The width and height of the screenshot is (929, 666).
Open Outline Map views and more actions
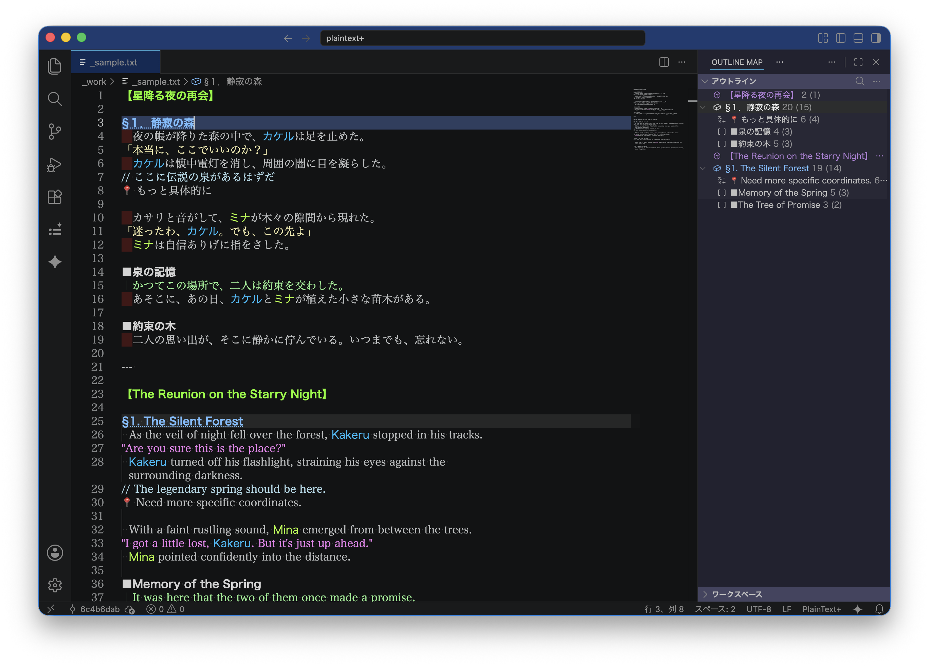coord(832,62)
